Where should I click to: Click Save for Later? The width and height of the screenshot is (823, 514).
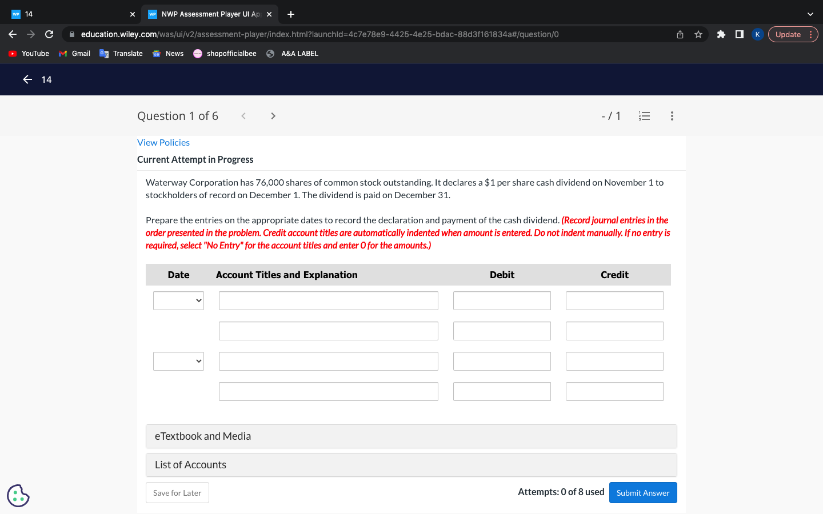pos(177,492)
